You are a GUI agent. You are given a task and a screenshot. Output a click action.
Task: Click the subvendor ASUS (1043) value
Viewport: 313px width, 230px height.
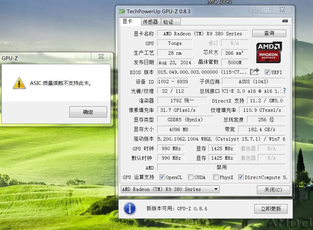pyautogui.click(x=254, y=82)
